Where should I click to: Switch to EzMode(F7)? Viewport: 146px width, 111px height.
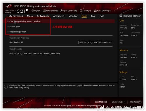118,102
